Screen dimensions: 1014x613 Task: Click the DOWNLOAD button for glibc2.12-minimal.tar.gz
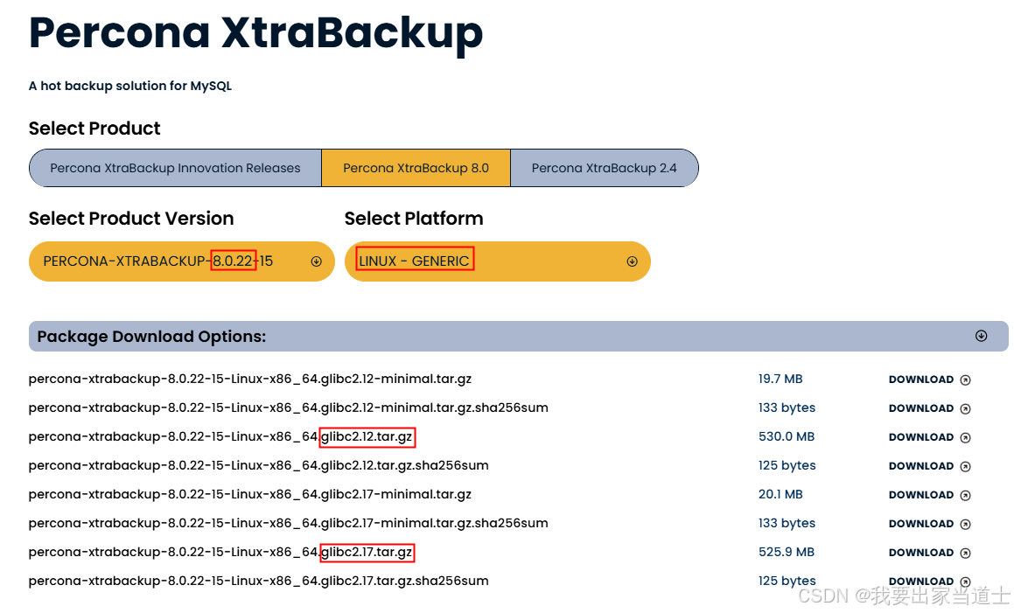tap(922, 379)
